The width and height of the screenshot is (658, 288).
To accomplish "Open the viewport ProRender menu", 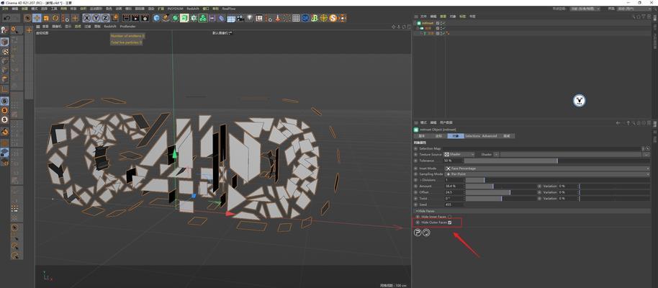I will [x=127, y=26].
